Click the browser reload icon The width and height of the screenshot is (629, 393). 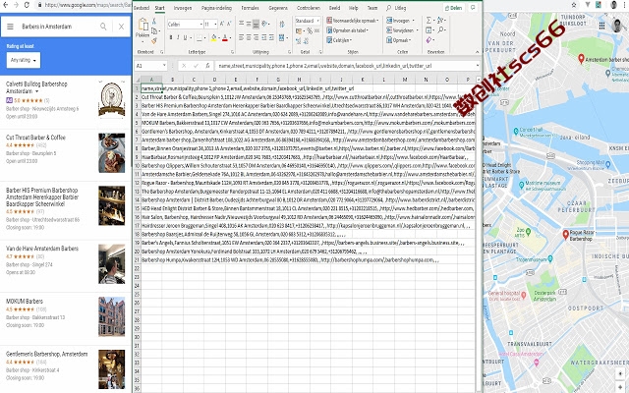point(27,5)
